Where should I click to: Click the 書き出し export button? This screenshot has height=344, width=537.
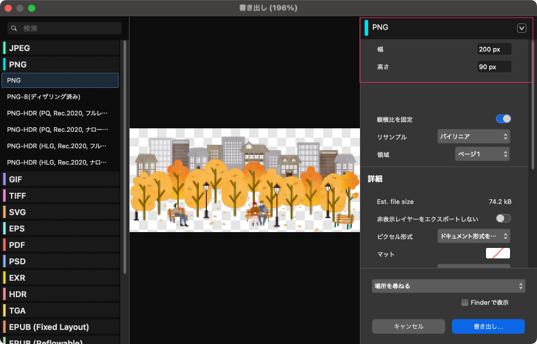coord(488,326)
